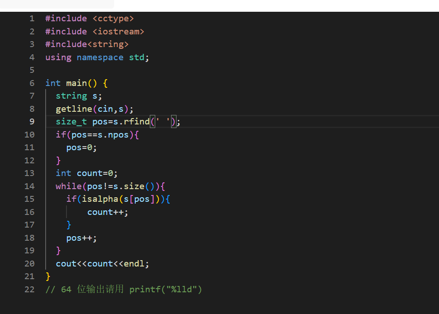Click line number 1 in the gutter
The width and height of the screenshot is (439, 314).
[x=32, y=19]
